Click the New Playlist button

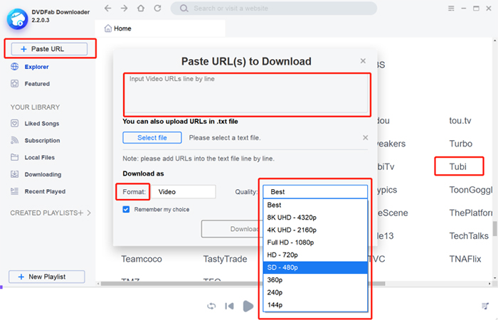47,277
